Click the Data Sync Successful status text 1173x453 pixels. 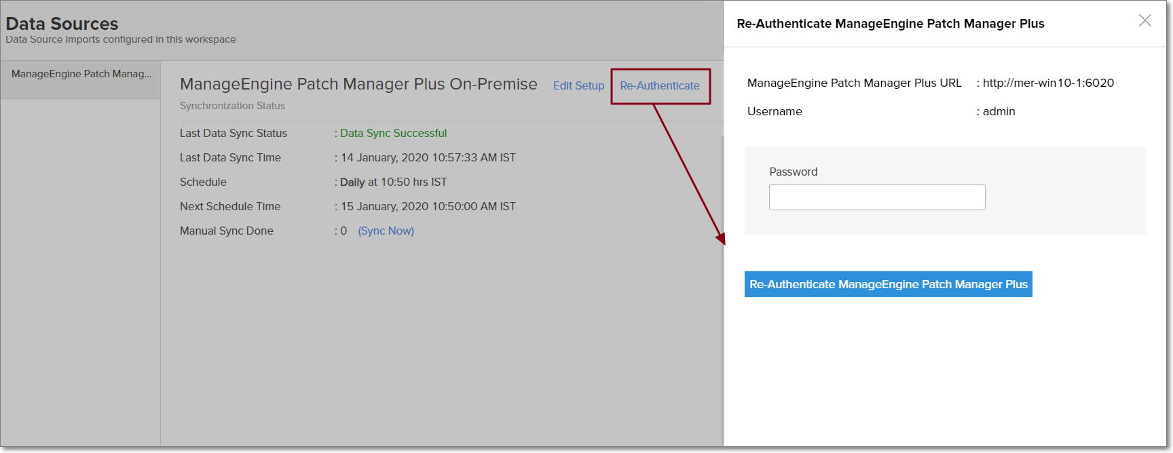(393, 133)
